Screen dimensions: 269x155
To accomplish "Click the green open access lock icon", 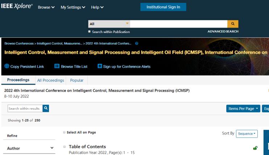I will click(x=256, y=148).
